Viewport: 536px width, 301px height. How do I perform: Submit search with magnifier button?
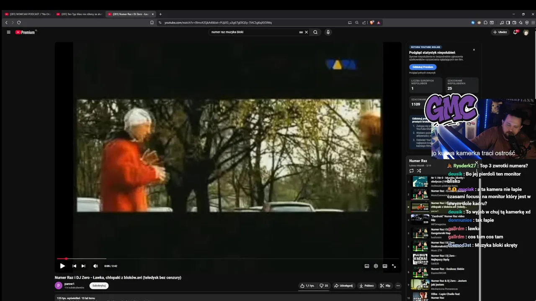click(x=315, y=32)
